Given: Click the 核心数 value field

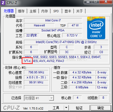Looking at the screenshot, I should click(77, 98).
